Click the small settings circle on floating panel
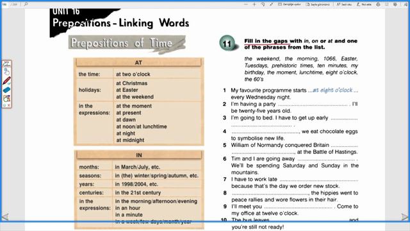This screenshot has height=231, width=410. [4, 105]
